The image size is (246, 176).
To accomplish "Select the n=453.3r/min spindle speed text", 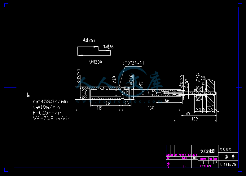I will [51, 102].
